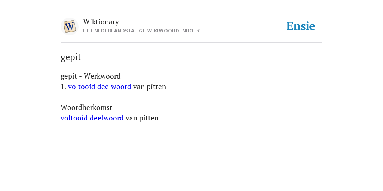Click WIKIWOORDENBOEK in the subtitle
The image size is (383, 191).
coord(174,31)
